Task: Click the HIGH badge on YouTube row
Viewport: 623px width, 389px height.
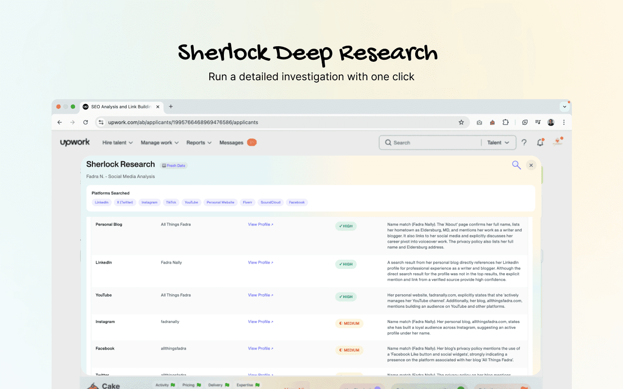Action: tap(346, 297)
